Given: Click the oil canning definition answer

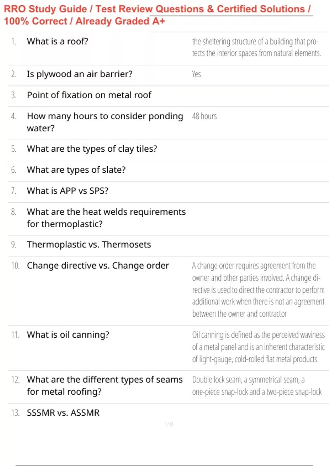Looking at the screenshot, I should [258, 347].
